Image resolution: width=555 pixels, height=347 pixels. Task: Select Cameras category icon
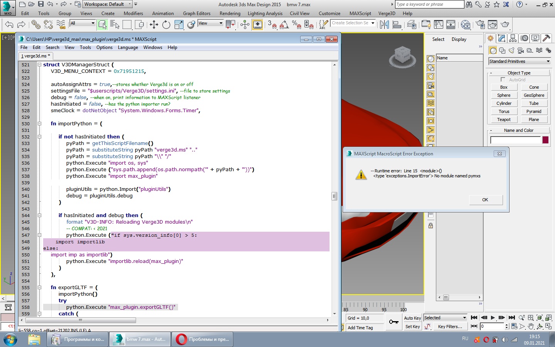click(521, 51)
